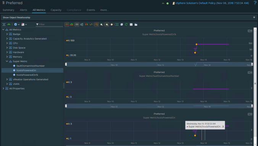
Task: Click the chart scrollbar up arrow
Action: click(x=255, y=29)
